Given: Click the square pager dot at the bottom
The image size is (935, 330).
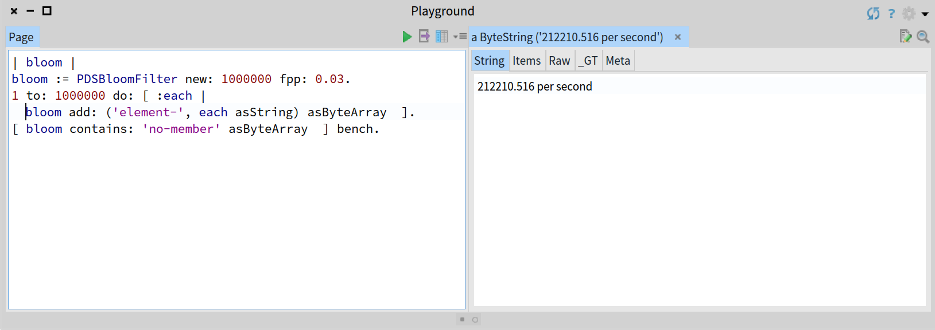Looking at the screenshot, I should [462, 320].
